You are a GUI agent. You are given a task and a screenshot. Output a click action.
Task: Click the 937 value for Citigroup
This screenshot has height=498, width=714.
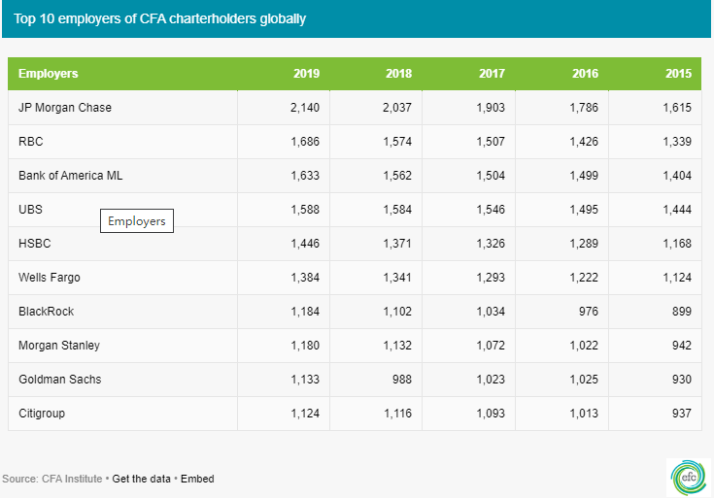point(682,414)
